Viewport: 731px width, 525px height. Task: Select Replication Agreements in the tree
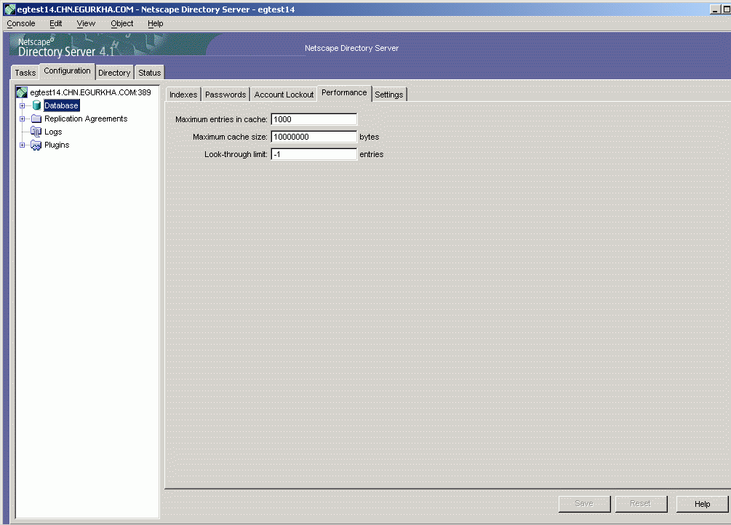pyautogui.click(x=86, y=119)
